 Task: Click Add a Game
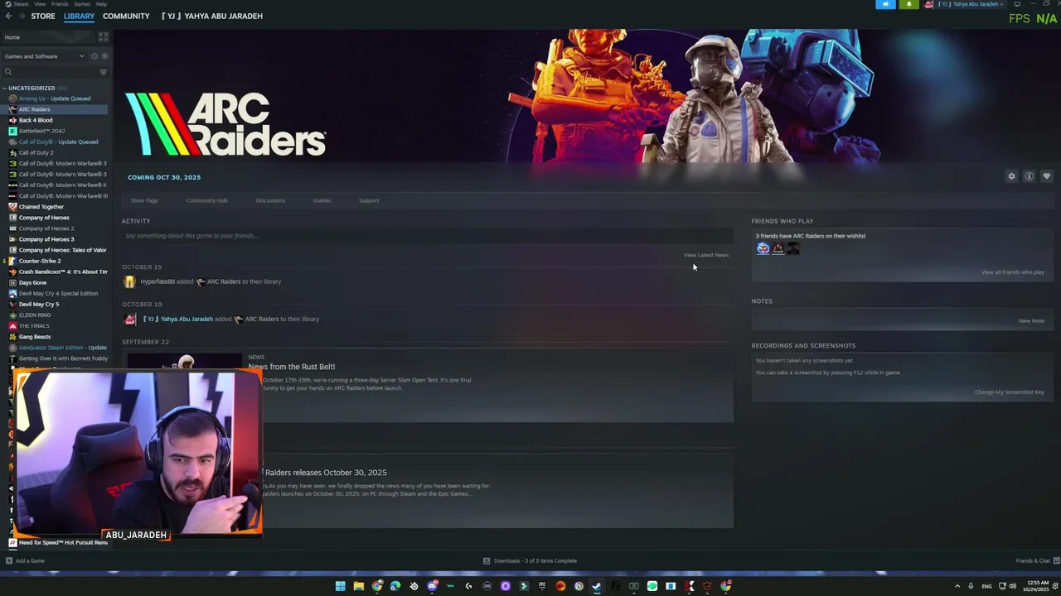pyautogui.click(x=25, y=561)
